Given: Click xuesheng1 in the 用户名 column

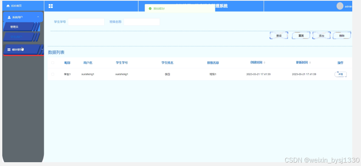Looking at the screenshot, I should click(88, 74).
